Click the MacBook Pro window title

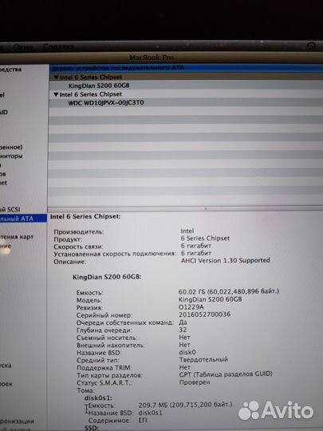[152, 57]
